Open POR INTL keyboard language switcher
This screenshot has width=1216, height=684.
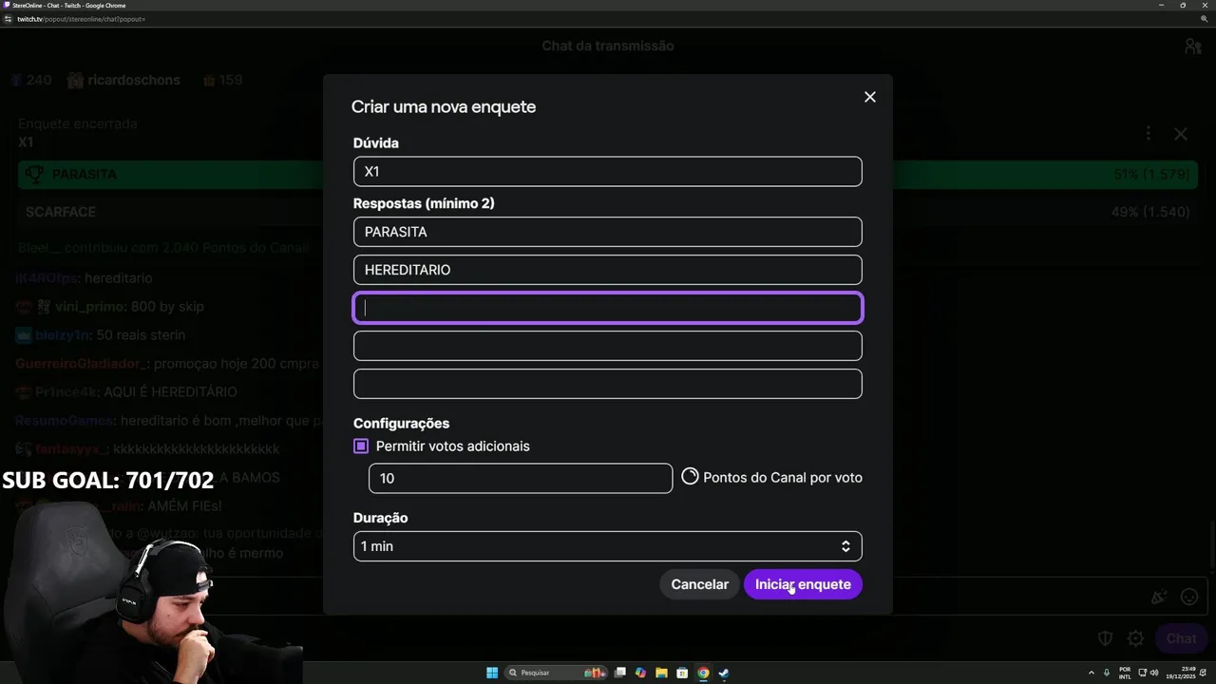coord(1125,673)
